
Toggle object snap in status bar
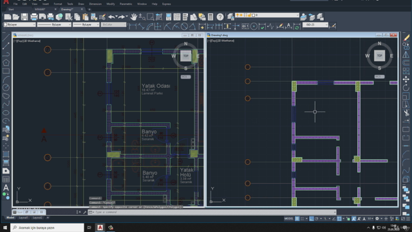tap(339, 219)
